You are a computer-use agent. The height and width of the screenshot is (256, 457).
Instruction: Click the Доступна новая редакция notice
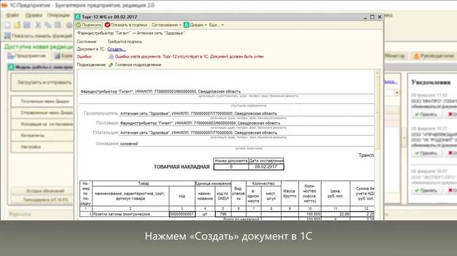[x=38, y=47]
